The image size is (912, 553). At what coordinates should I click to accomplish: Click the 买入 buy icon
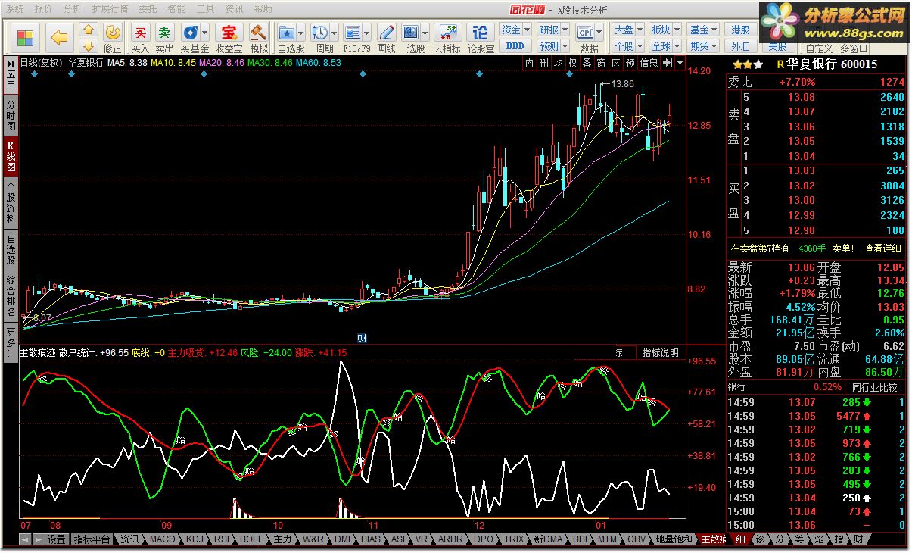[x=141, y=32]
